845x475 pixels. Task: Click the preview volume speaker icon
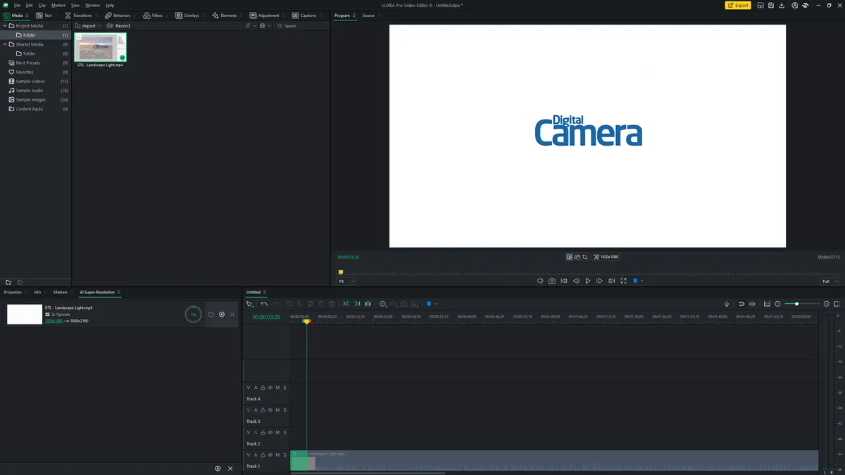540,281
